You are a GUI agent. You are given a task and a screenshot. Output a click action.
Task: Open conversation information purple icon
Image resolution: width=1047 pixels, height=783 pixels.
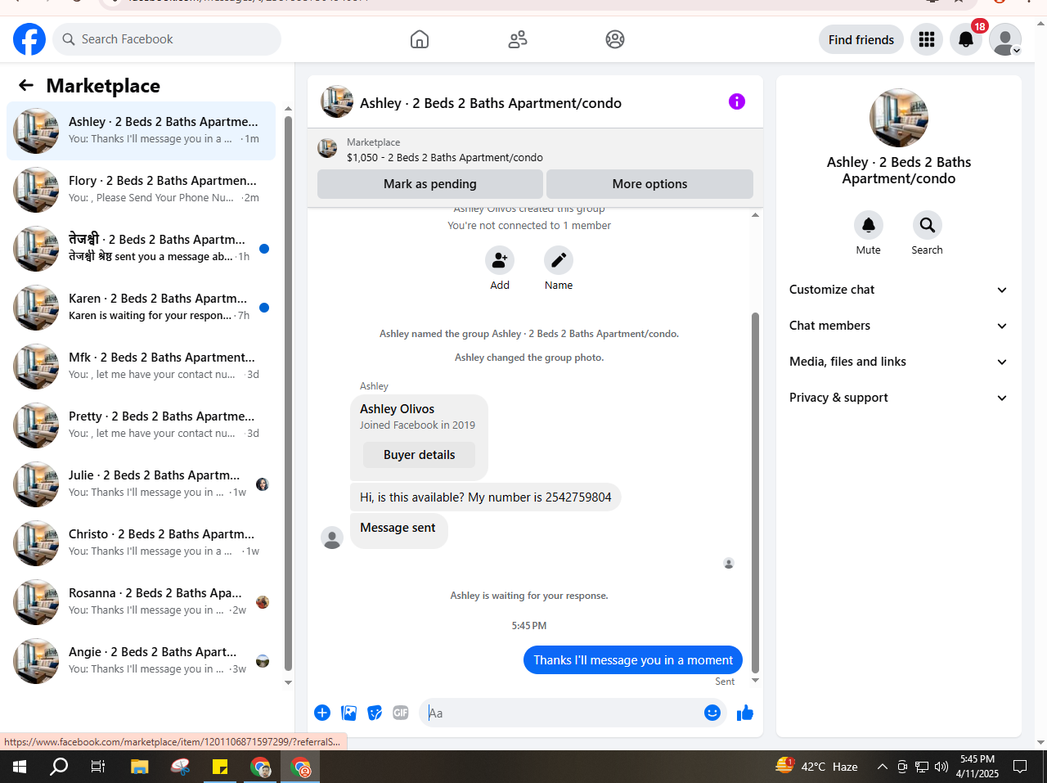[737, 101]
